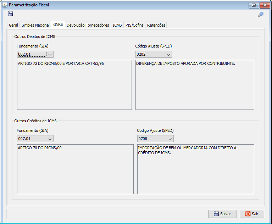Switch to the ICMS tab

[x=117, y=25]
